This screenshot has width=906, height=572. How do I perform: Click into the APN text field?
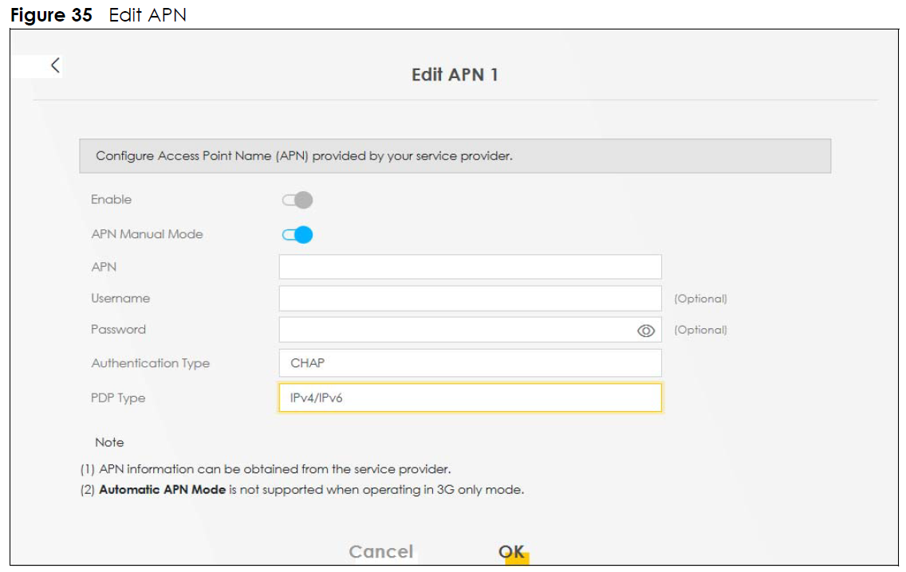click(470, 267)
